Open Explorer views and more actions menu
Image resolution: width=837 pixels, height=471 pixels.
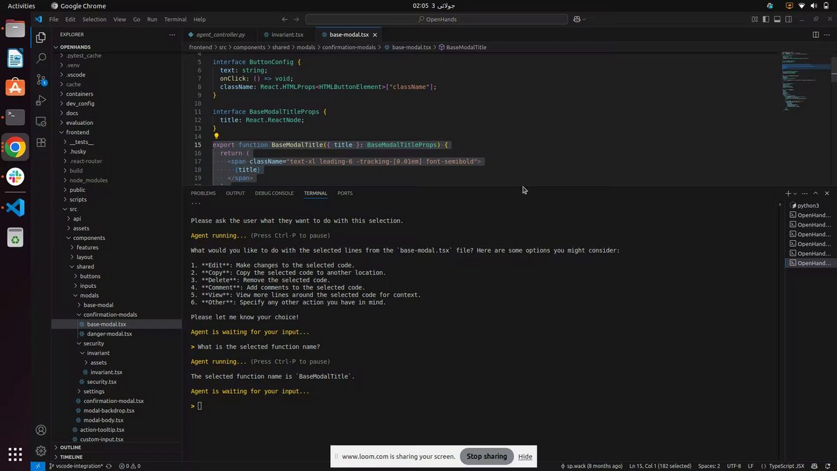click(x=172, y=35)
